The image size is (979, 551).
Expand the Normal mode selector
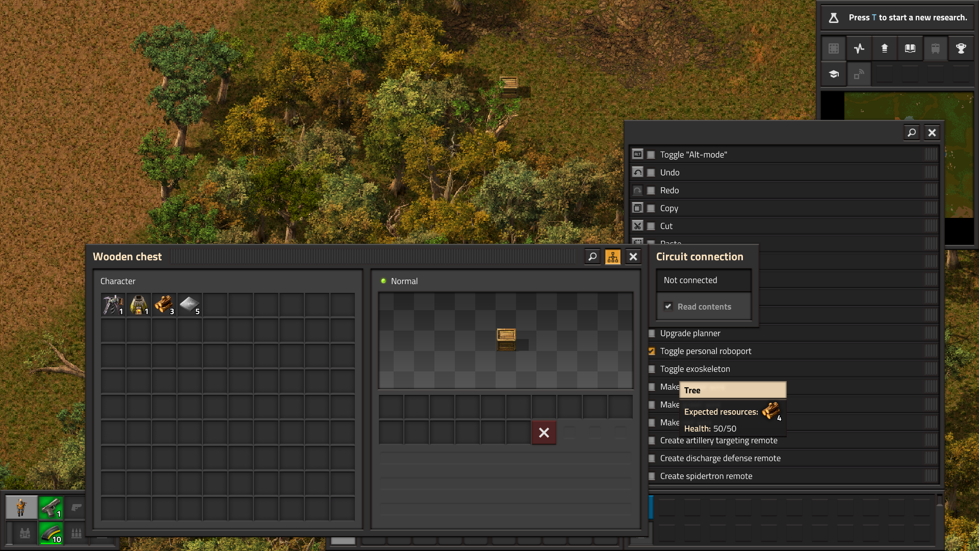coord(404,281)
